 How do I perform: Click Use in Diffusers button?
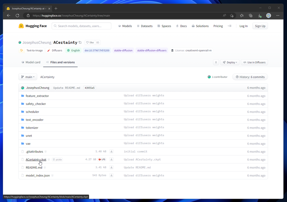[254, 62]
